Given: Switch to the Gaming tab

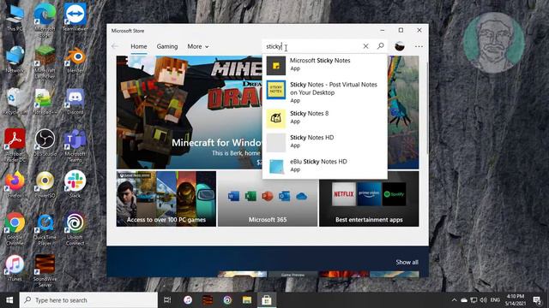Looking at the screenshot, I should [x=167, y=46].
